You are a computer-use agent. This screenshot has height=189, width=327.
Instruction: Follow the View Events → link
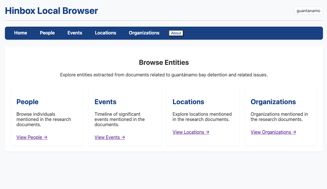[x=110, y=137]
